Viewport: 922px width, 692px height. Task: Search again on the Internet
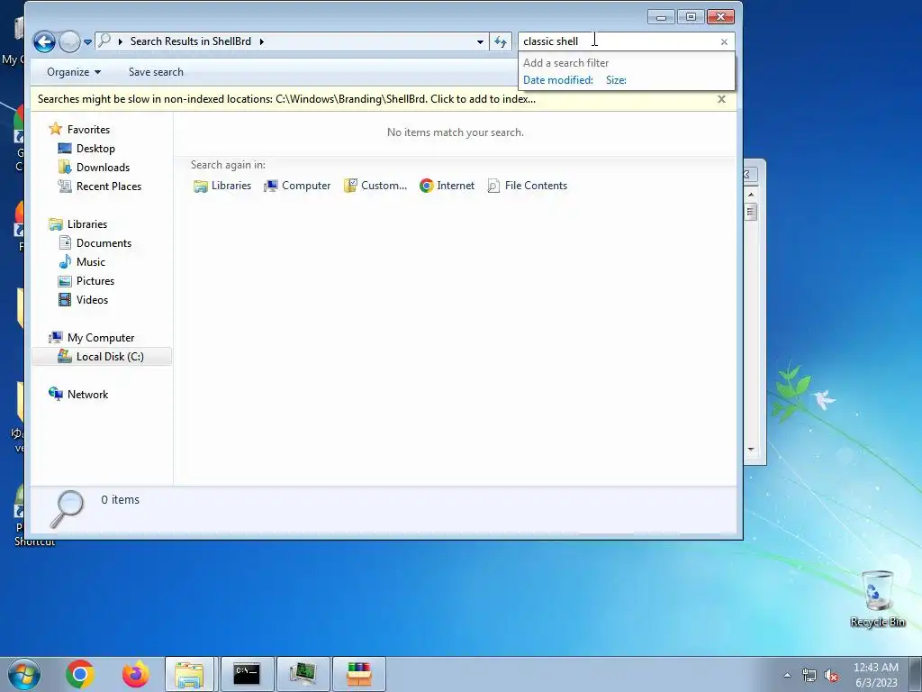click(x=447, y=186)
